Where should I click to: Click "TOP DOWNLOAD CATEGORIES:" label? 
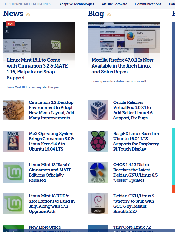(27, 4)
